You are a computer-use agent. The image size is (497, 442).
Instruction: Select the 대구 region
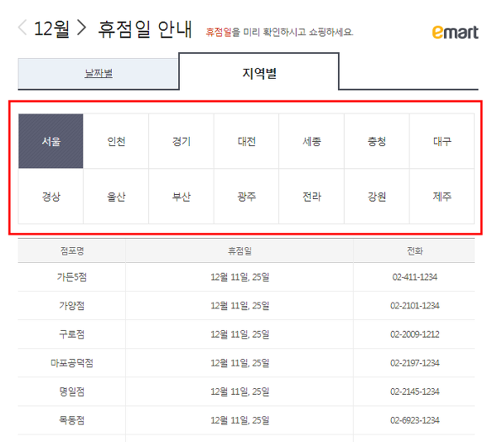click(442, 141)
